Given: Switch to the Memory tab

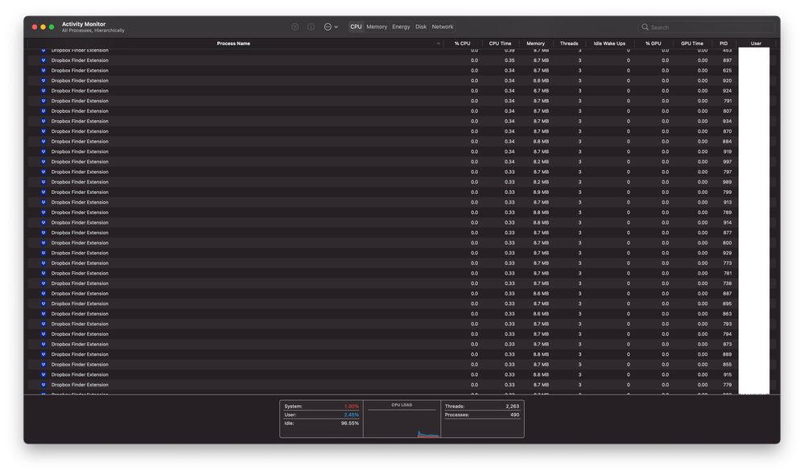Looking at the screenshot, I should (376, 27).
